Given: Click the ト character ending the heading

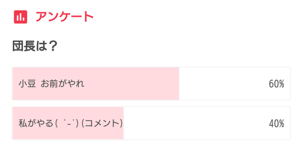Looking at the screenshot, I should tap(88, 17).
